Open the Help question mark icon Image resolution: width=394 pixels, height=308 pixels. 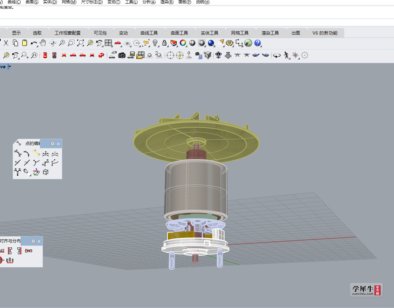[258, 43]
